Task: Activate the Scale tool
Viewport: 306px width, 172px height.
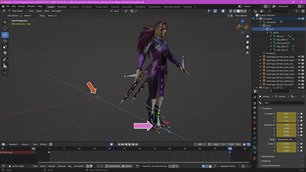Action: click(x=5, y=47)
